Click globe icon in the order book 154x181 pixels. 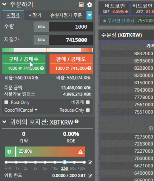151,128
